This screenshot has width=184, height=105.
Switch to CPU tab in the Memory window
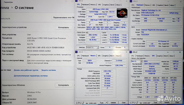click(78, 56)
